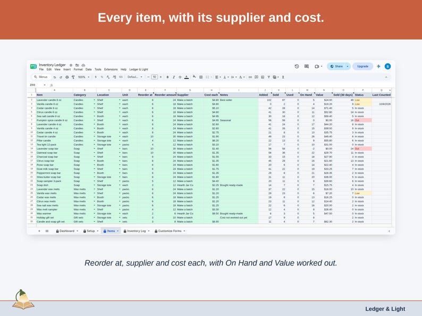422x316 pixels.
Task: Open Google Sheets home logo
Action: pos(33,66)
